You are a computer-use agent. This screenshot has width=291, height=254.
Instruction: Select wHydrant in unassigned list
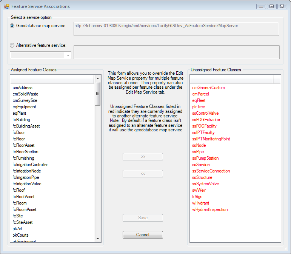click(x=201, y=203)
